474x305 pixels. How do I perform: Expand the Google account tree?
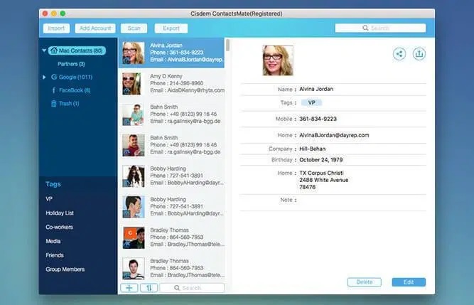click(x=45, y=77)
